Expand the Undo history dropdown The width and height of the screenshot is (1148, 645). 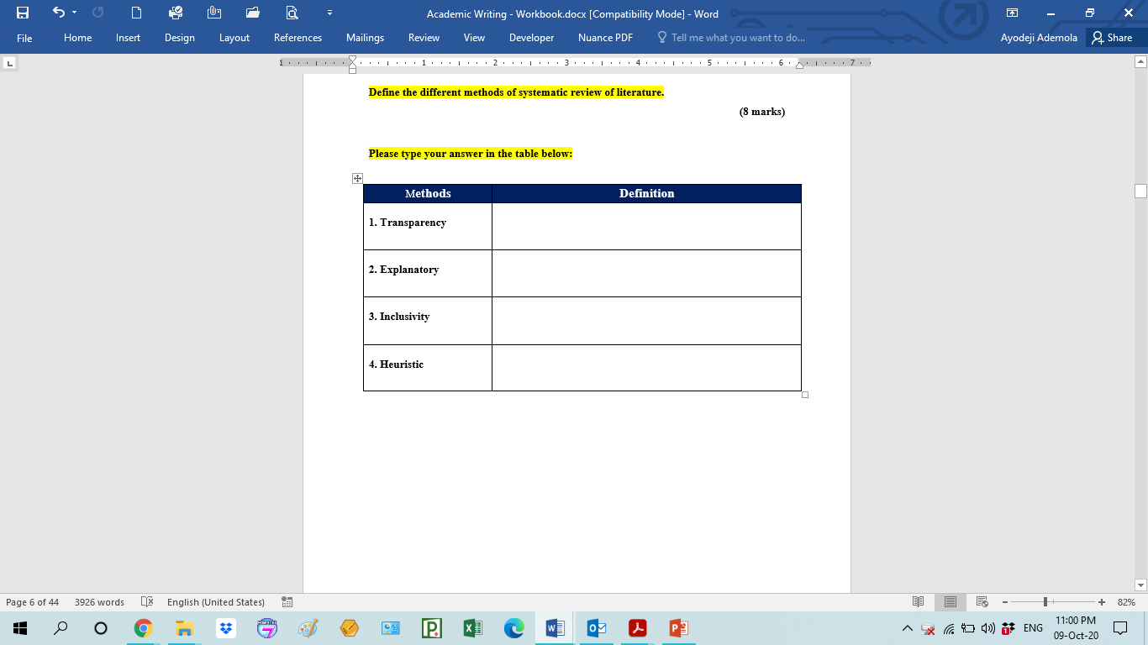(72, 13)
